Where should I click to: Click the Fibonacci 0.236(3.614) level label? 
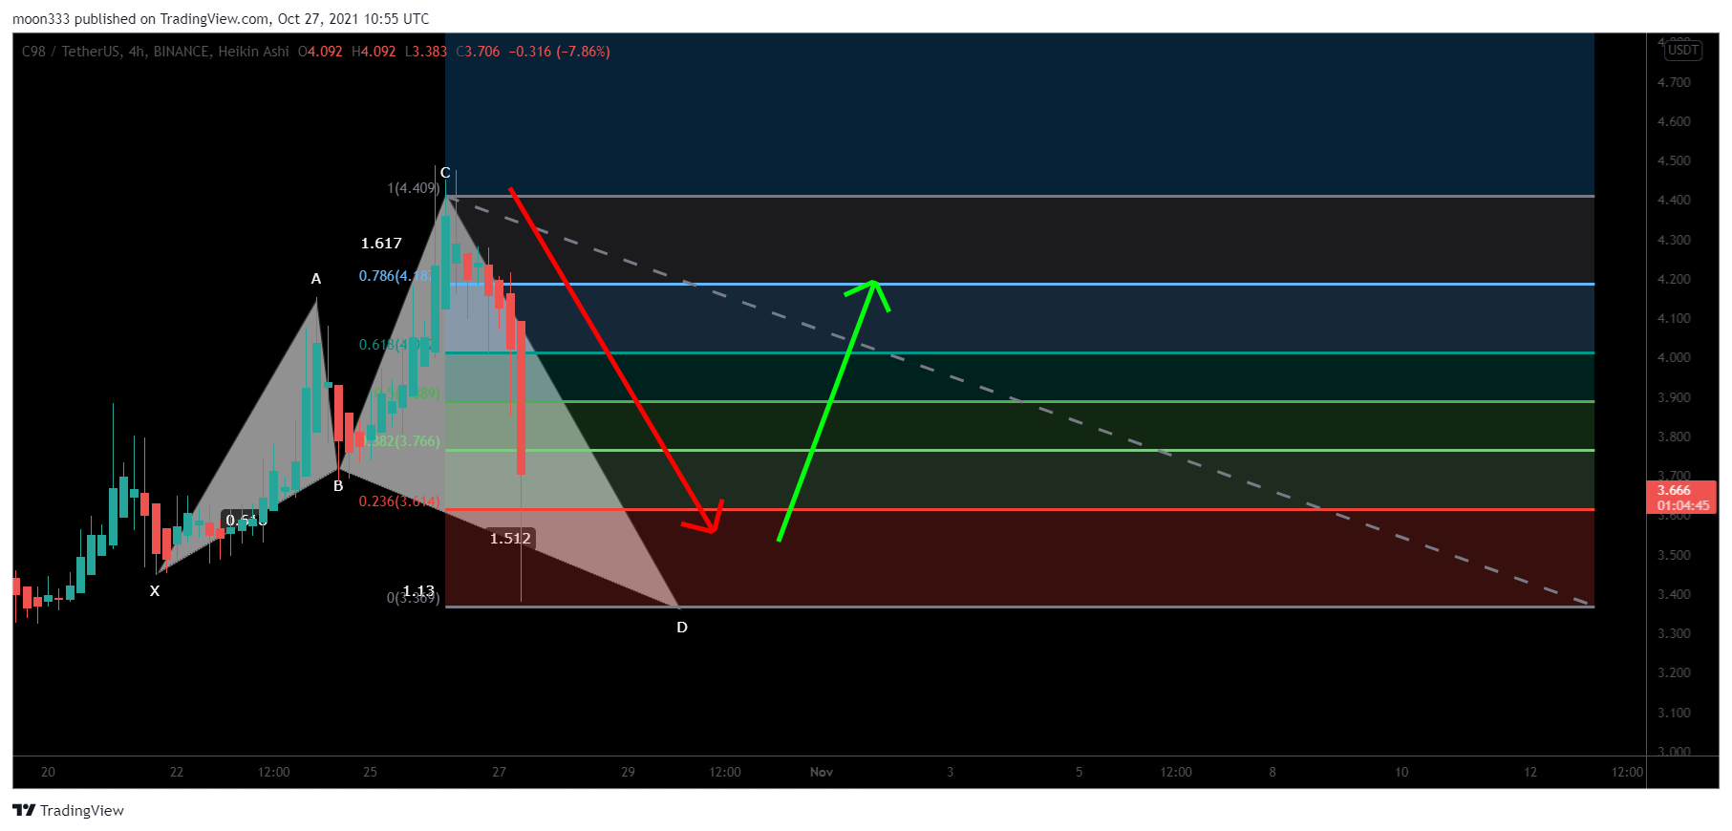click(399, 501)
